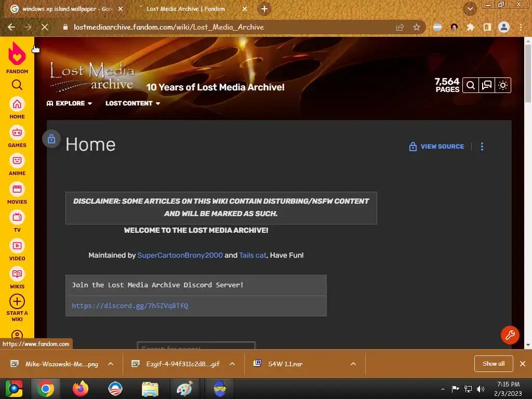Image resolution: width=532 pixels, height=399 pixels.
Task: Click View Source
Action: (436, 147)
